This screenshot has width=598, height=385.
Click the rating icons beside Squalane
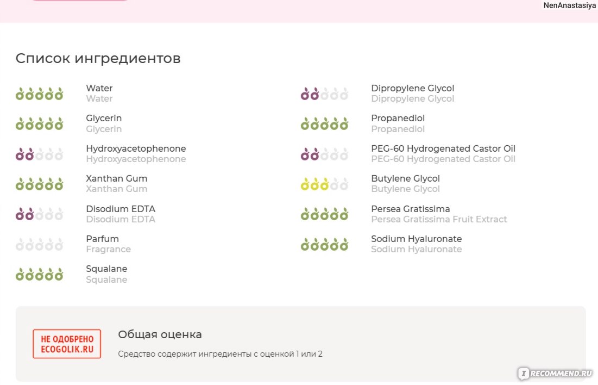[39, 274]
